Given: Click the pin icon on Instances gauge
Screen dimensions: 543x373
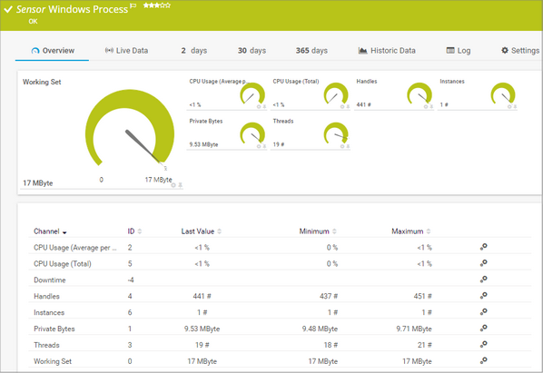Looking at the screenshot, I should (x=515, y=106).
